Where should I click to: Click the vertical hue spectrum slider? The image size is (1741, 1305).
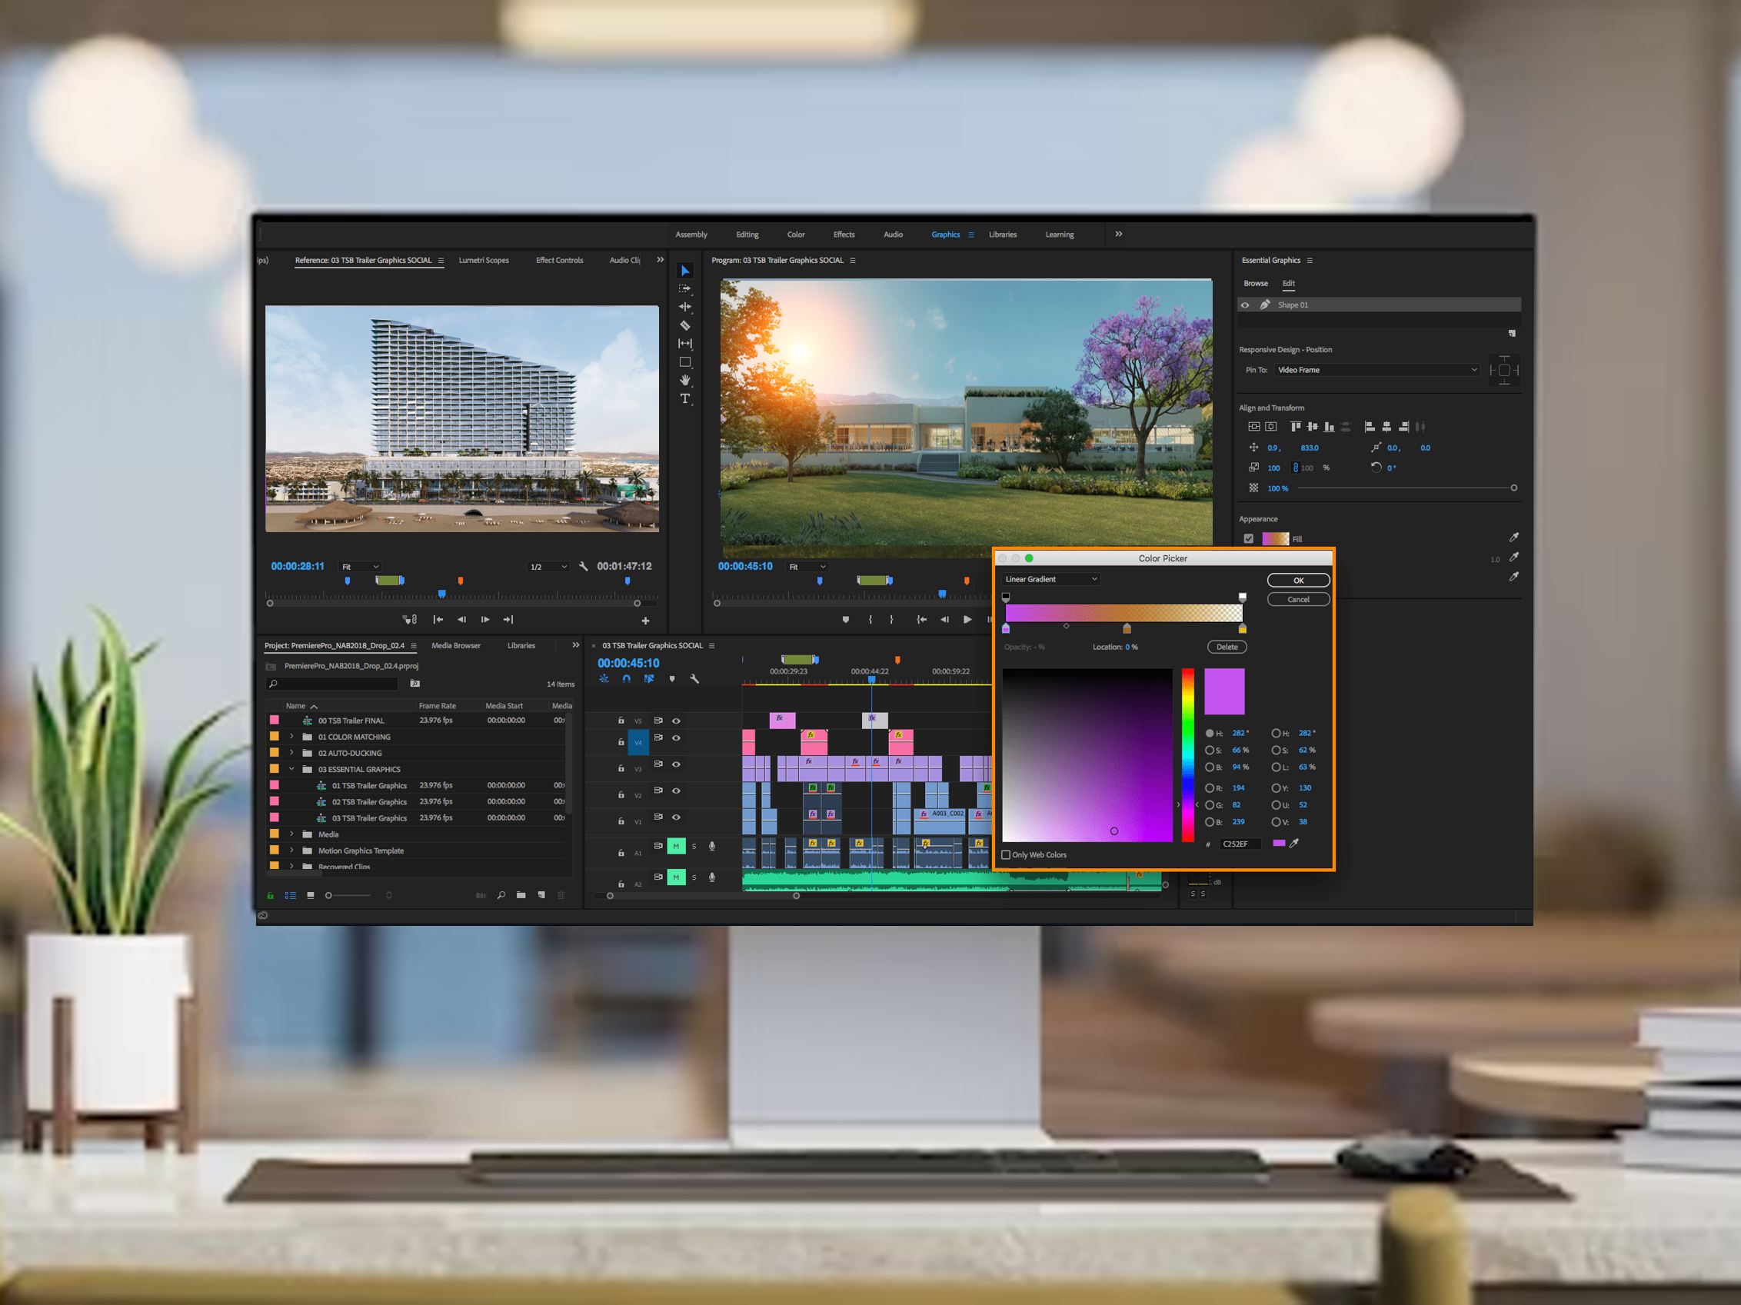point(1187,754)
